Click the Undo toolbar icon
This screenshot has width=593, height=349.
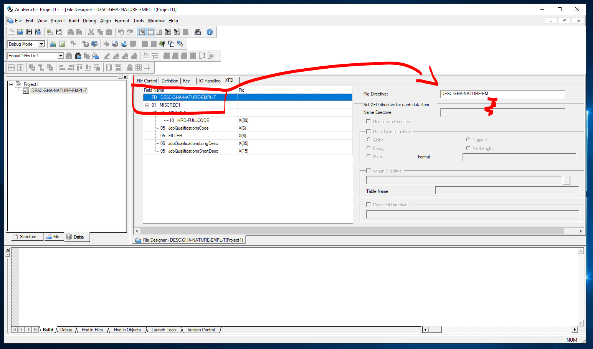click(x=120, y=32)
